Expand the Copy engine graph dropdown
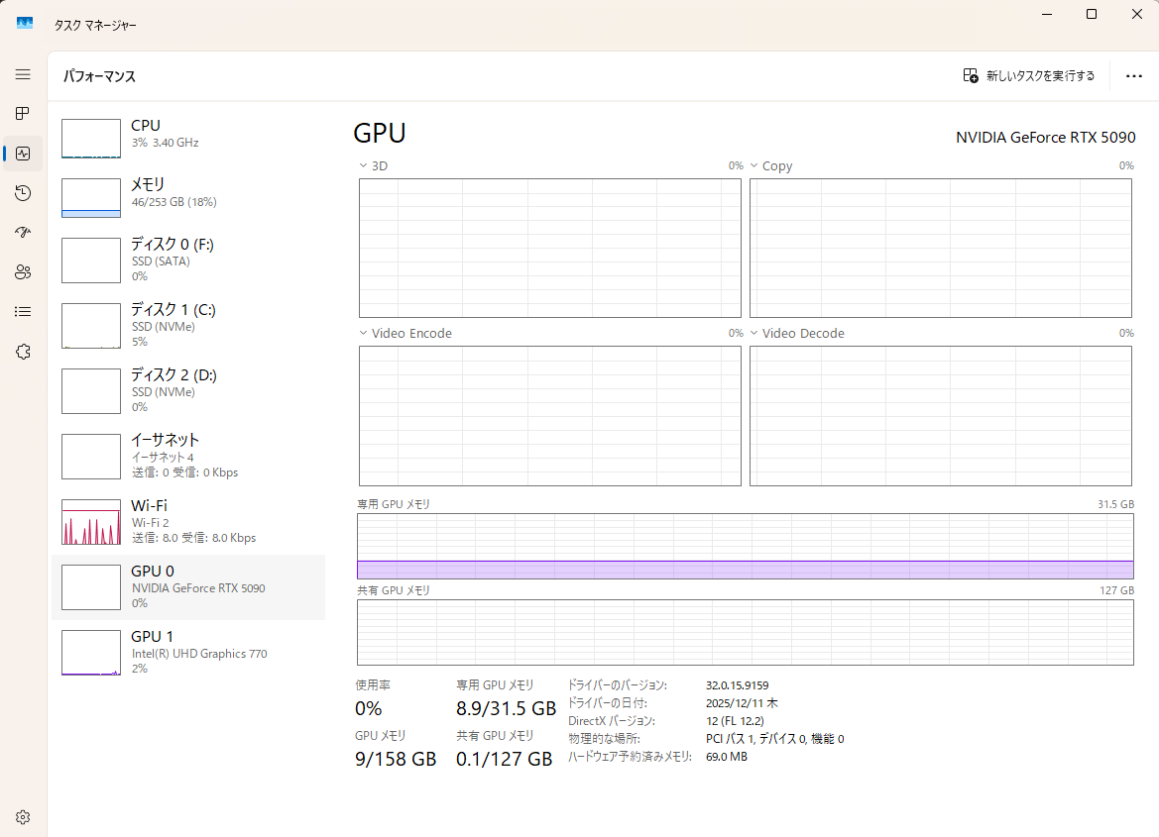1159x837 pixels. [754, 166]
